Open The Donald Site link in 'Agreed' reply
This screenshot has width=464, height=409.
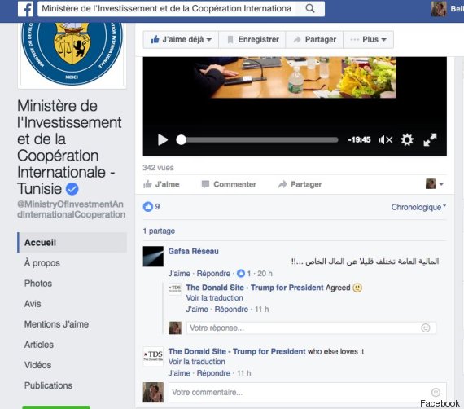(x=255, y=288)
